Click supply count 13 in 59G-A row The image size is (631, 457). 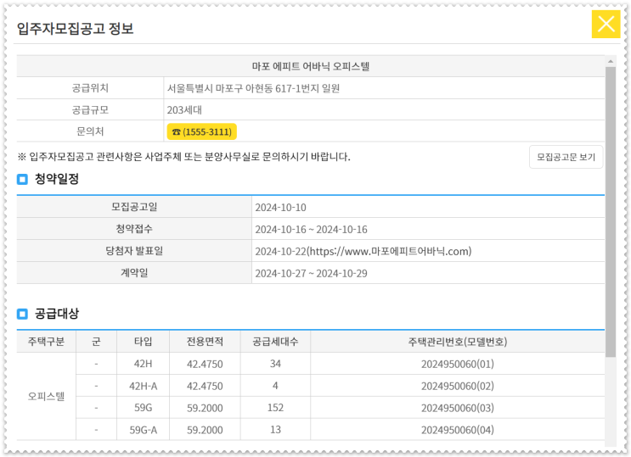(275, 430)
